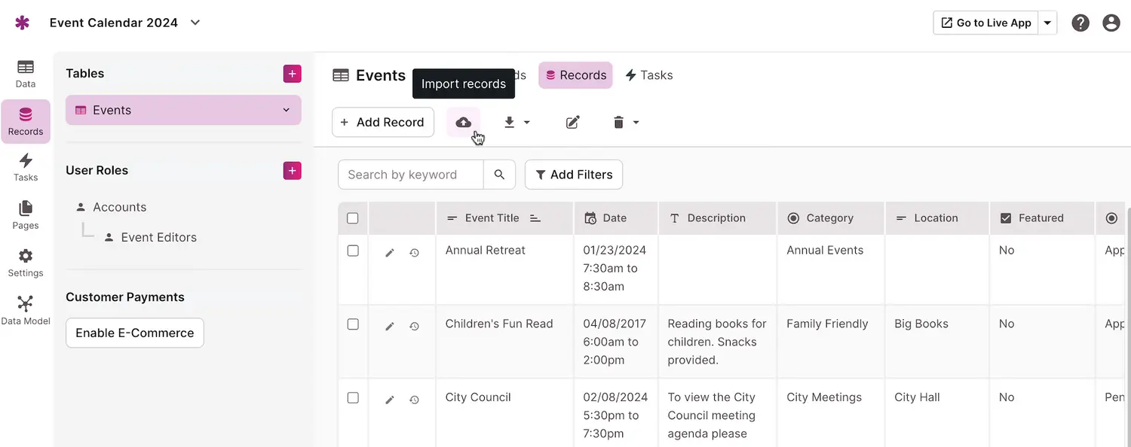This screenshot has width=1131, height=447.
Task: Open the arrow next to Go to Live App
Action: (1047, 23)
